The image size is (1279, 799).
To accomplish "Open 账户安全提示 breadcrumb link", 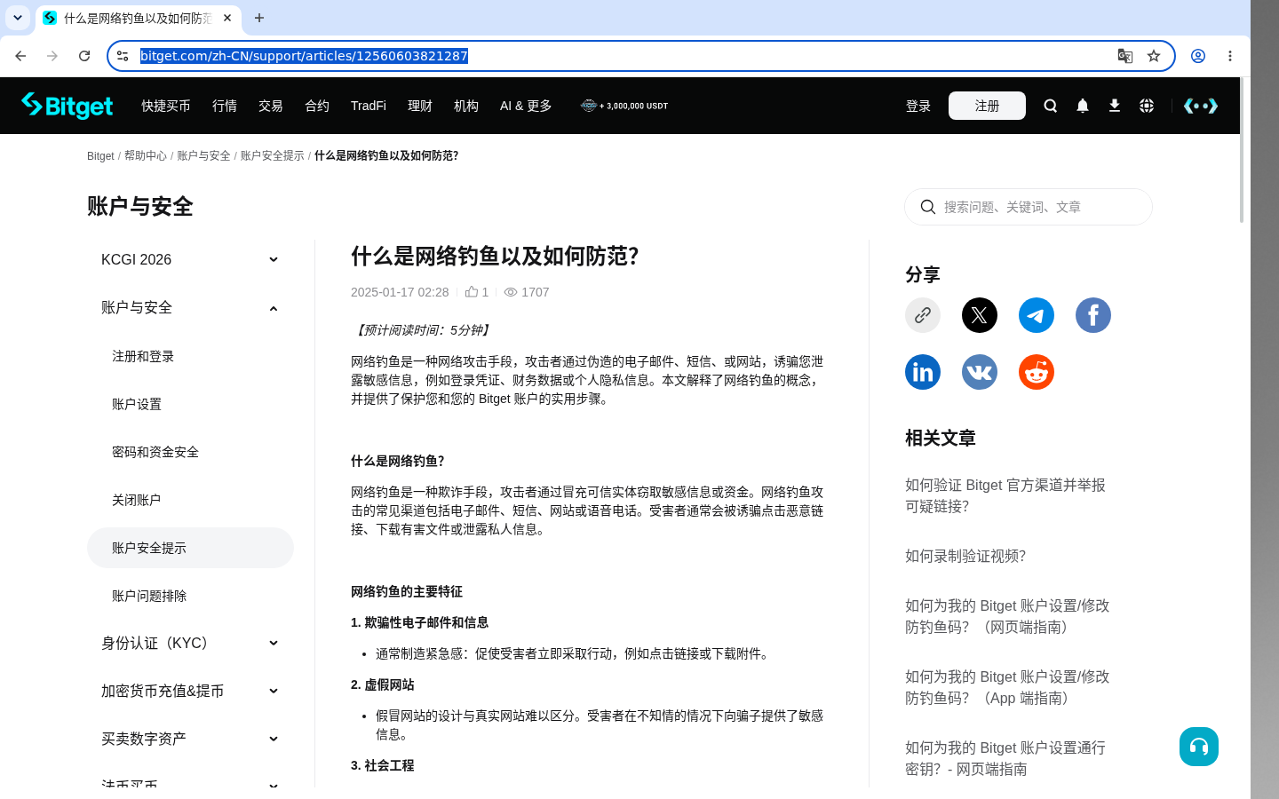I will click(x=273, y=155).
